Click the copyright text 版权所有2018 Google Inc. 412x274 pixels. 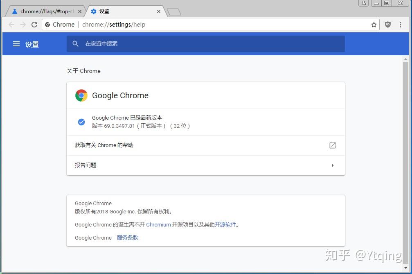point(106,211)
